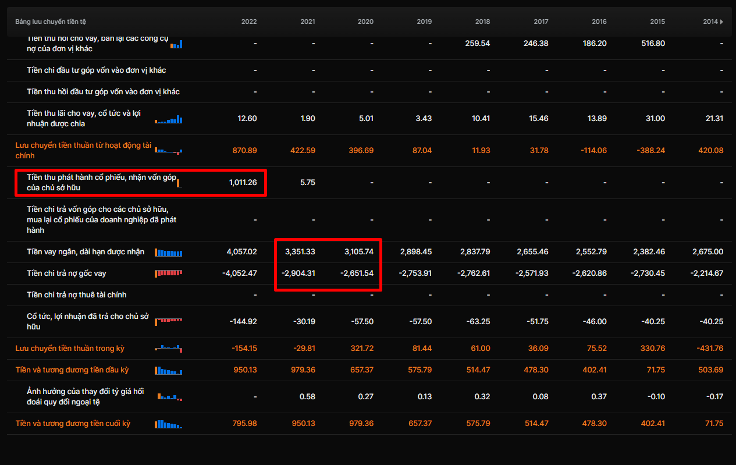Click the value 3,351.33 under 2021

300,252
